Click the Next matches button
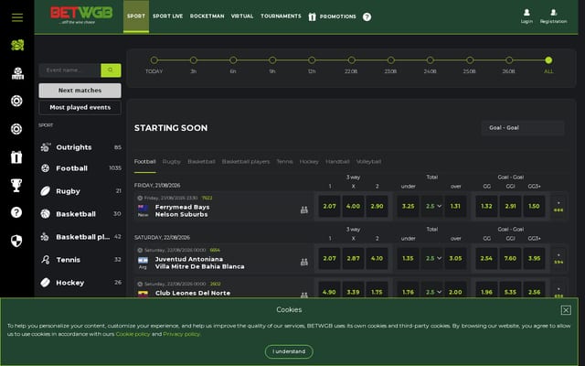This screenshot has width=585, height=366. (80, 91)
